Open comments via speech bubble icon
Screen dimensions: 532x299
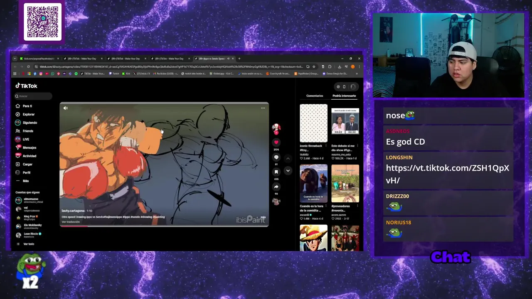coord(276,157)
